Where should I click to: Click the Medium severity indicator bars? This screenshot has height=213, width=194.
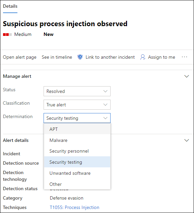7,35
